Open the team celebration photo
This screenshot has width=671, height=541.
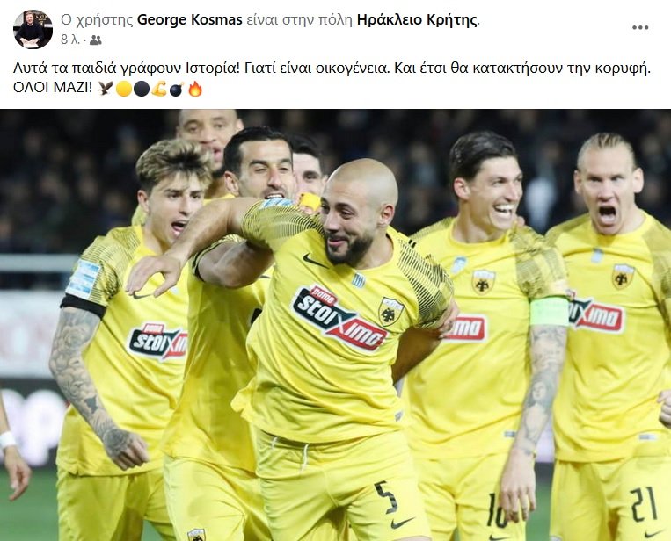pos(336,325)
